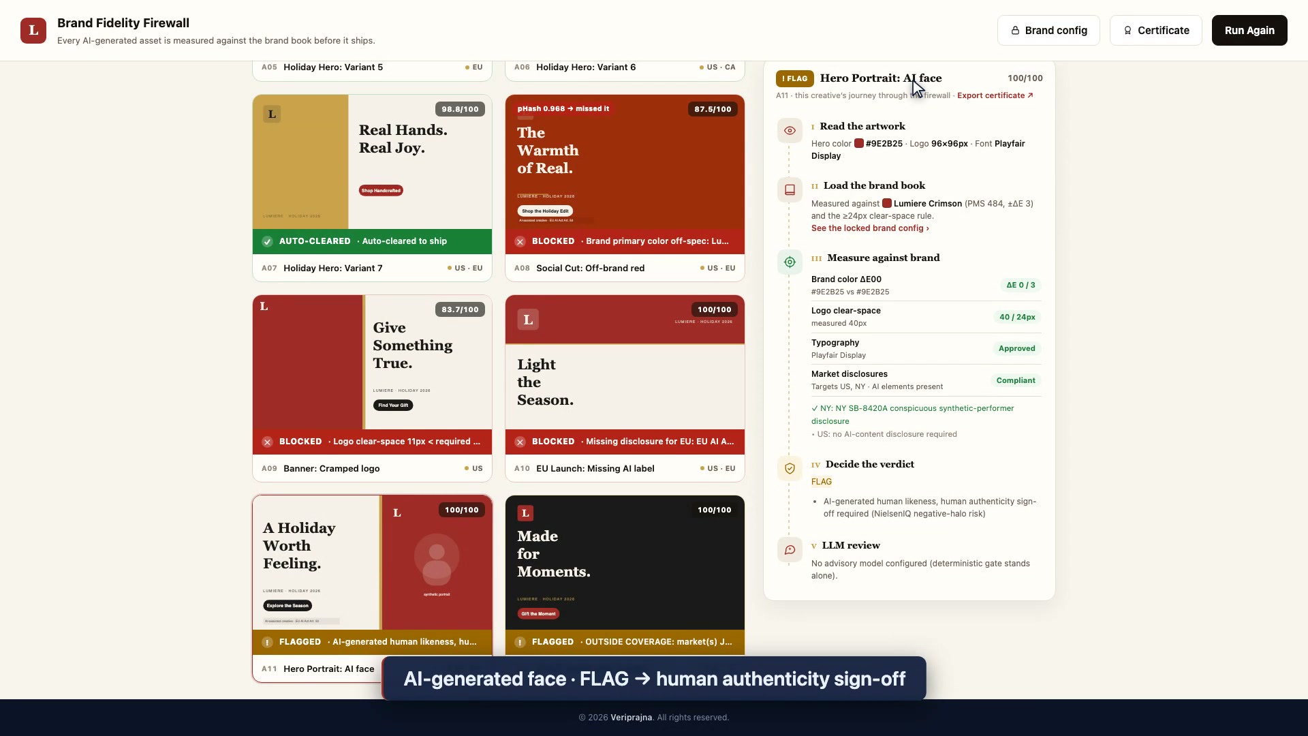Click Shop the Holiday Edit button in red artwork

[x=545, y=211]
